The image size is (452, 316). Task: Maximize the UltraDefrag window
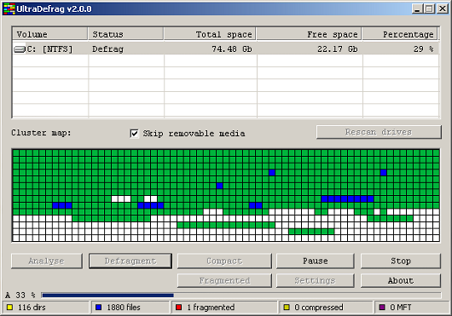(429, 9)
